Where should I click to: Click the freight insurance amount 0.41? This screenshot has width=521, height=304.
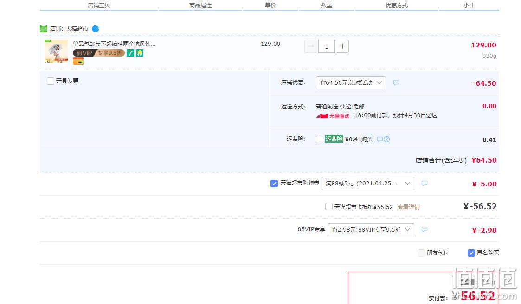tap(489, 140)
